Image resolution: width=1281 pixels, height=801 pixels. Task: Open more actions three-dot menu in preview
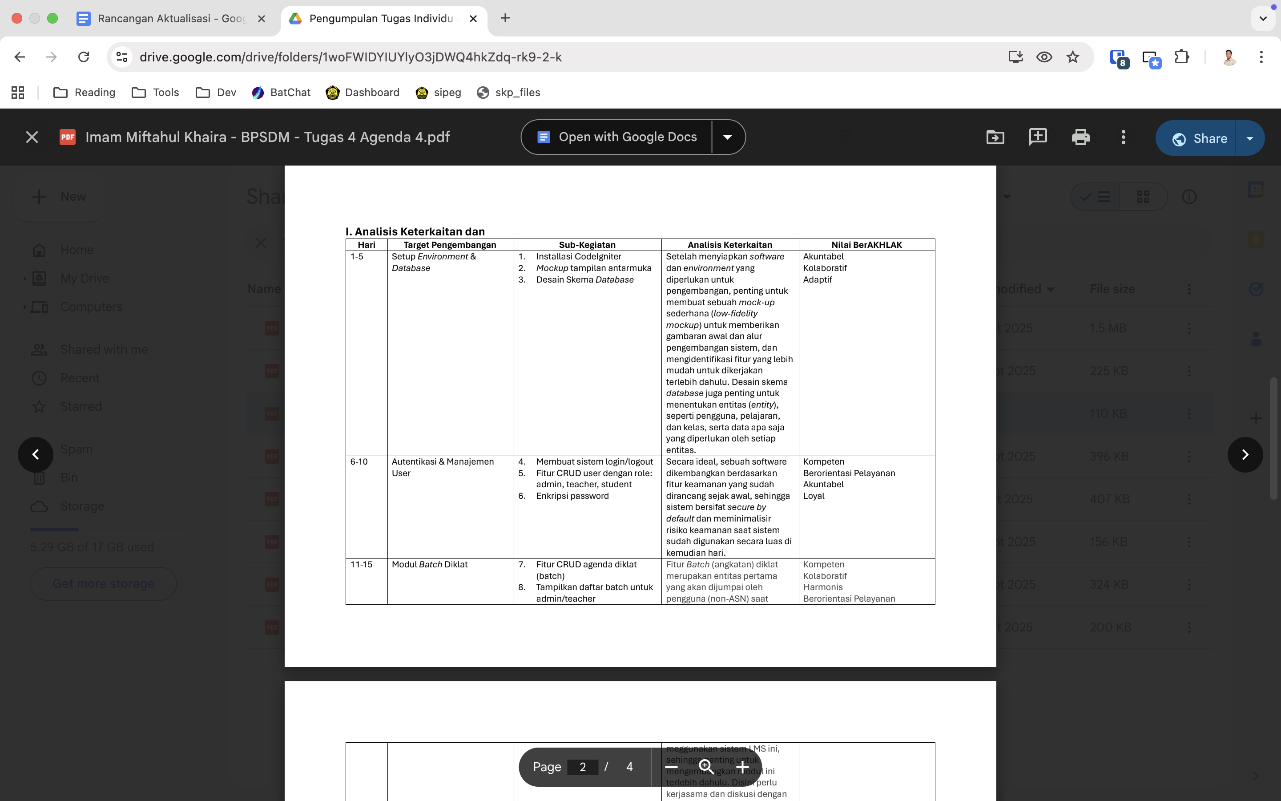pyautogui.click(x=1123, y=137)
